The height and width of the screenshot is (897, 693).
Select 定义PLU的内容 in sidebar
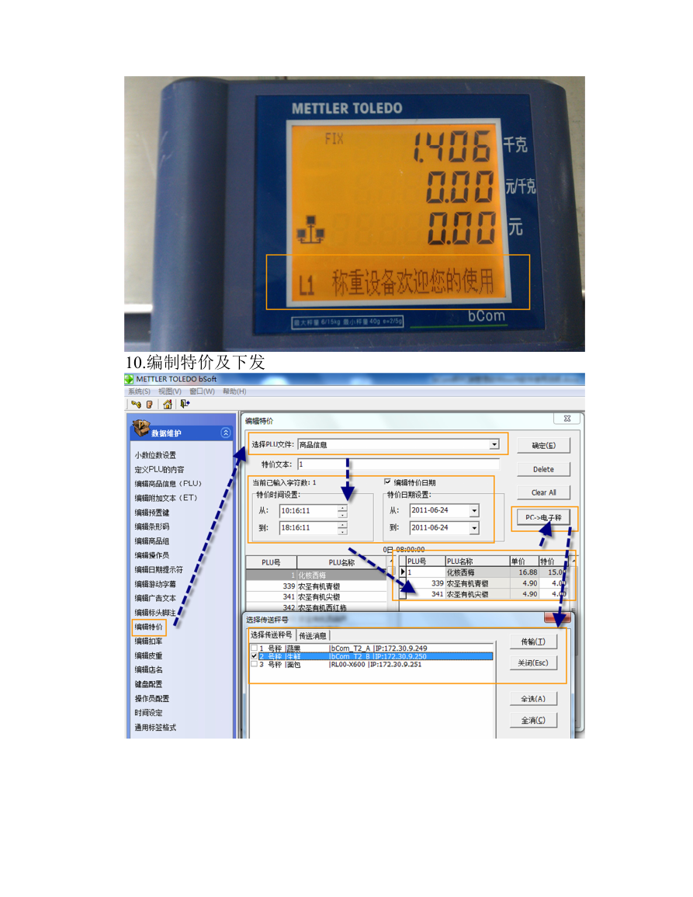pos(159,470)
